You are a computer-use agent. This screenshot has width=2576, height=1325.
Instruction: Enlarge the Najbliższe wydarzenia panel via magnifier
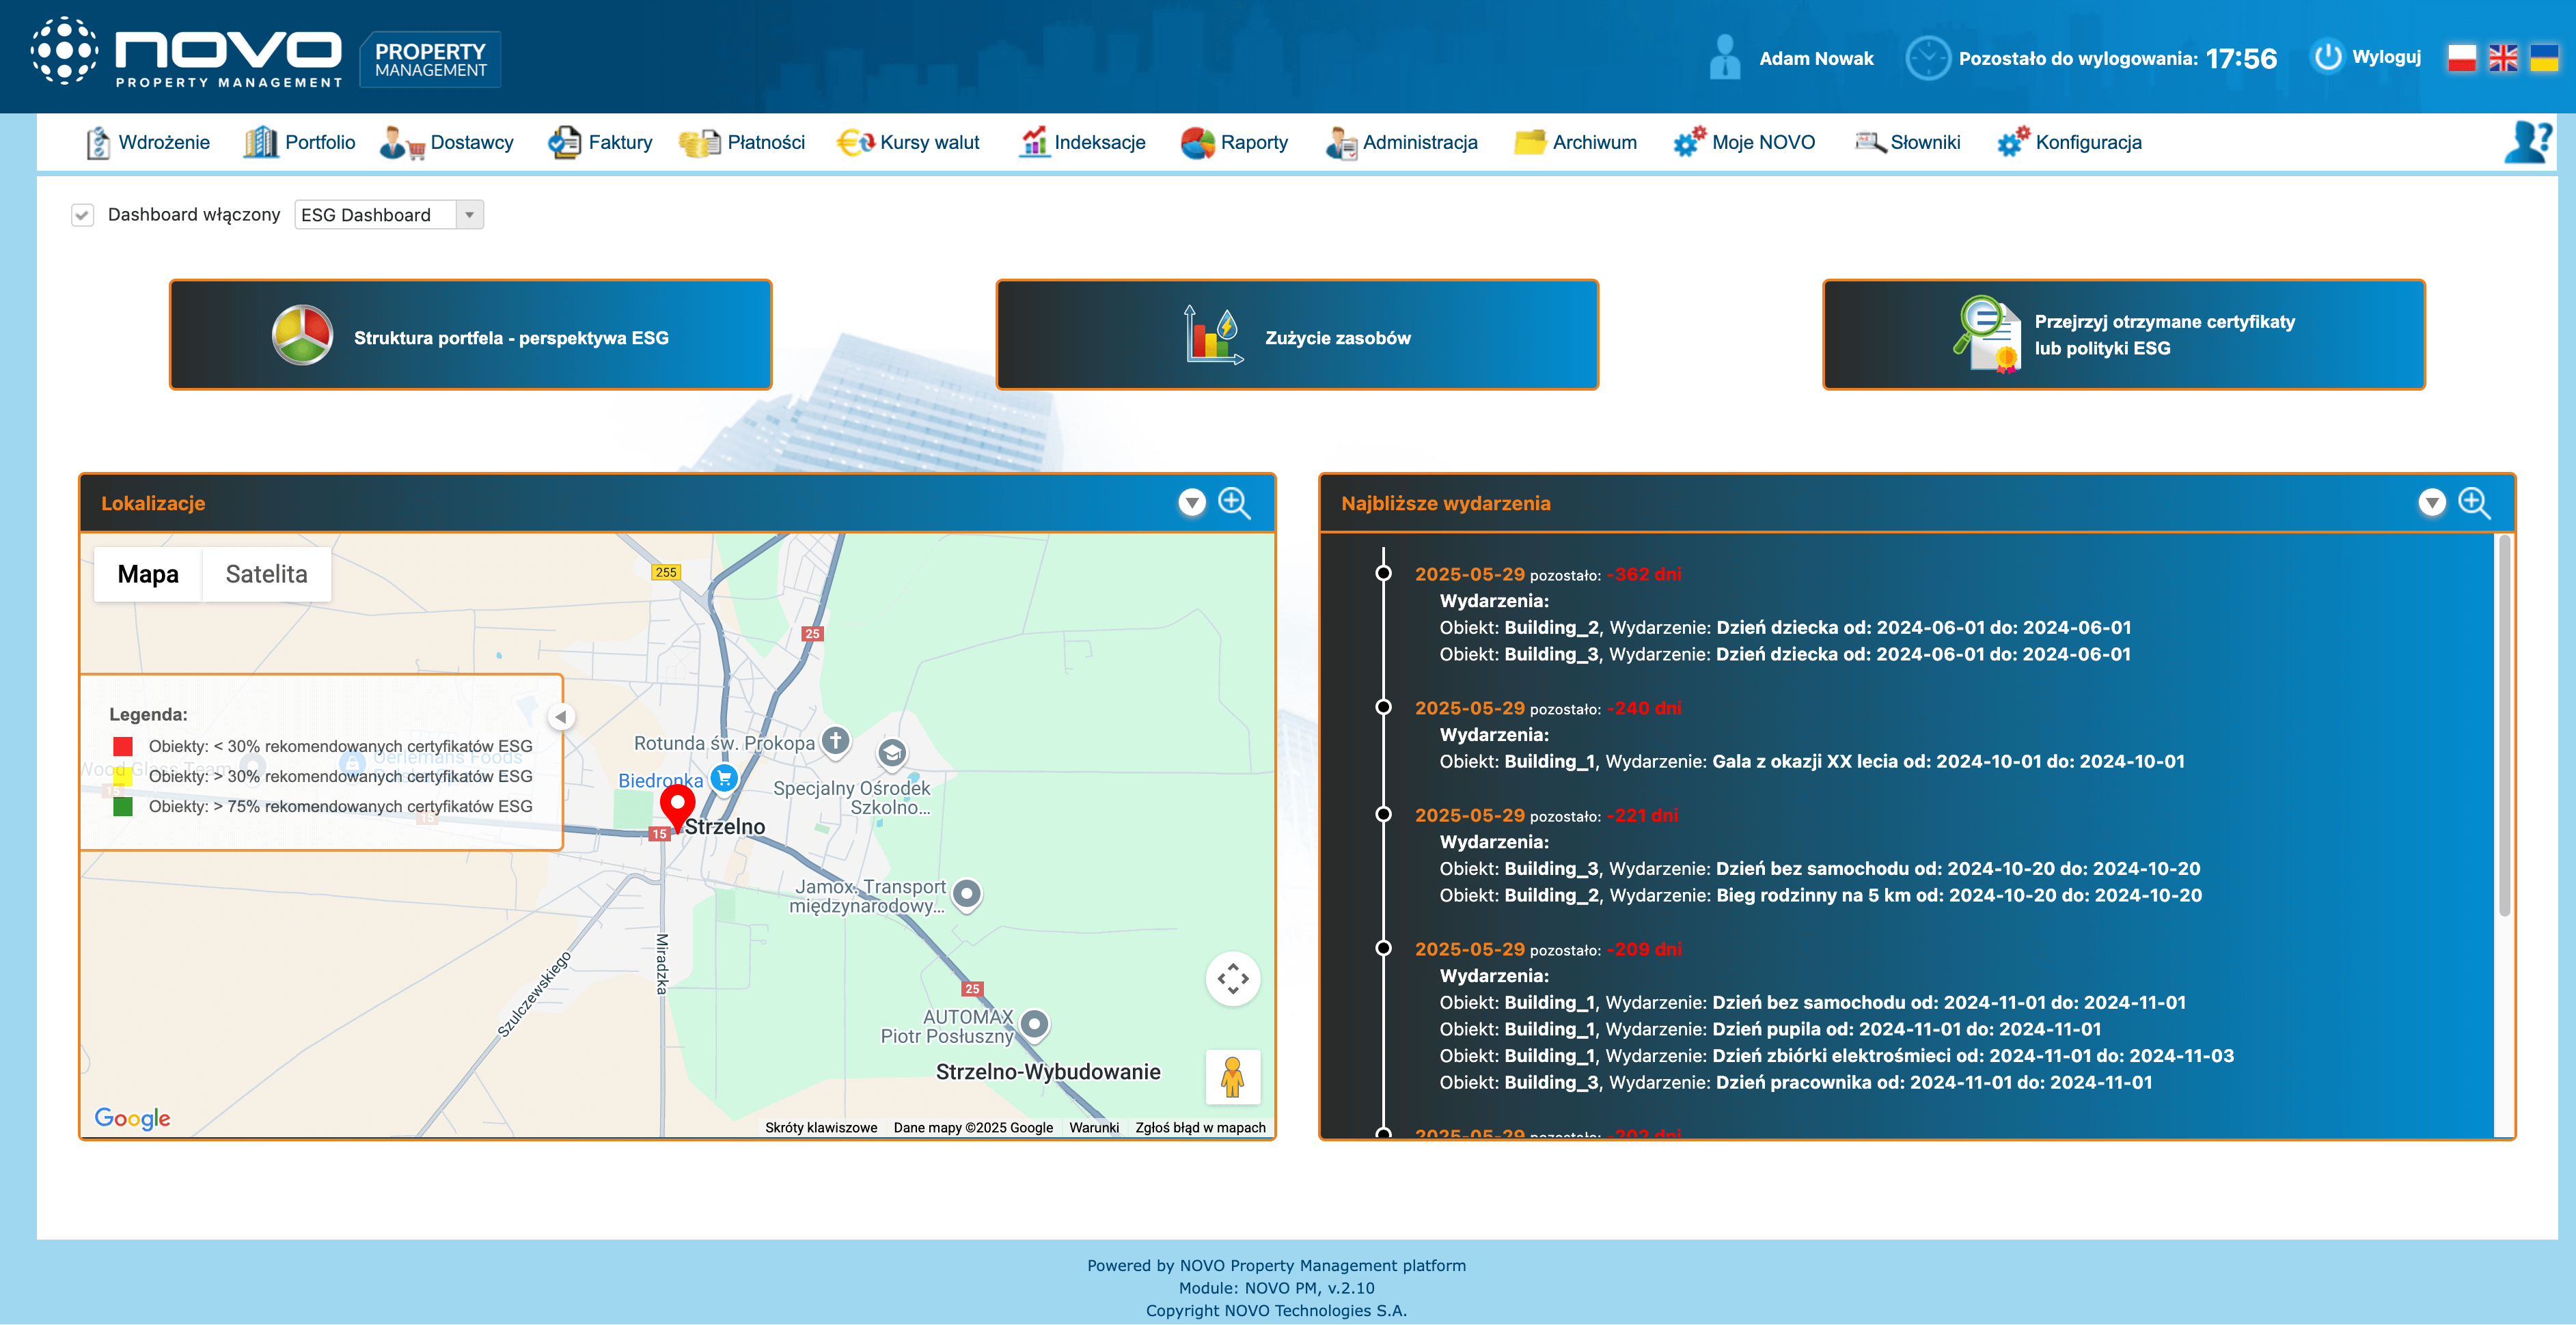click(2474, 503)
